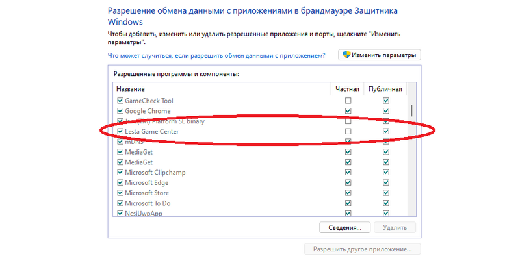Click the Частная column header

347,89
